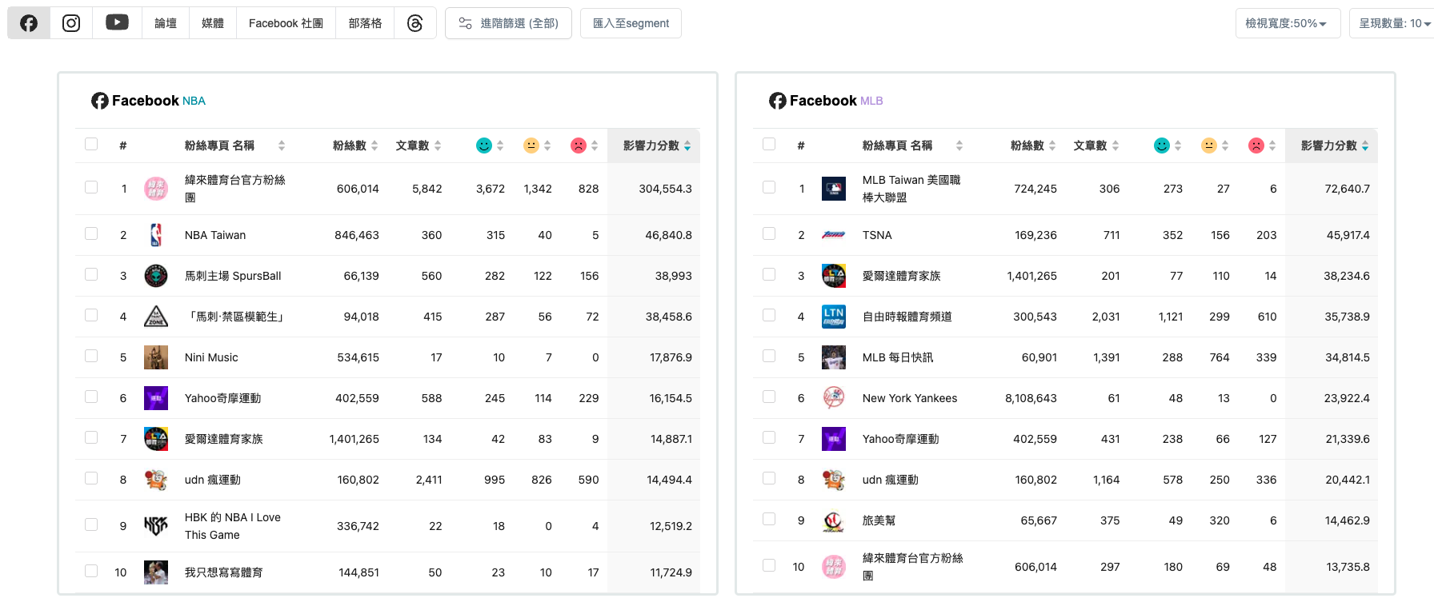
Task: Open the MLB Taiwan 美國職棒大聯盟 logo
Action: point(834,189)
